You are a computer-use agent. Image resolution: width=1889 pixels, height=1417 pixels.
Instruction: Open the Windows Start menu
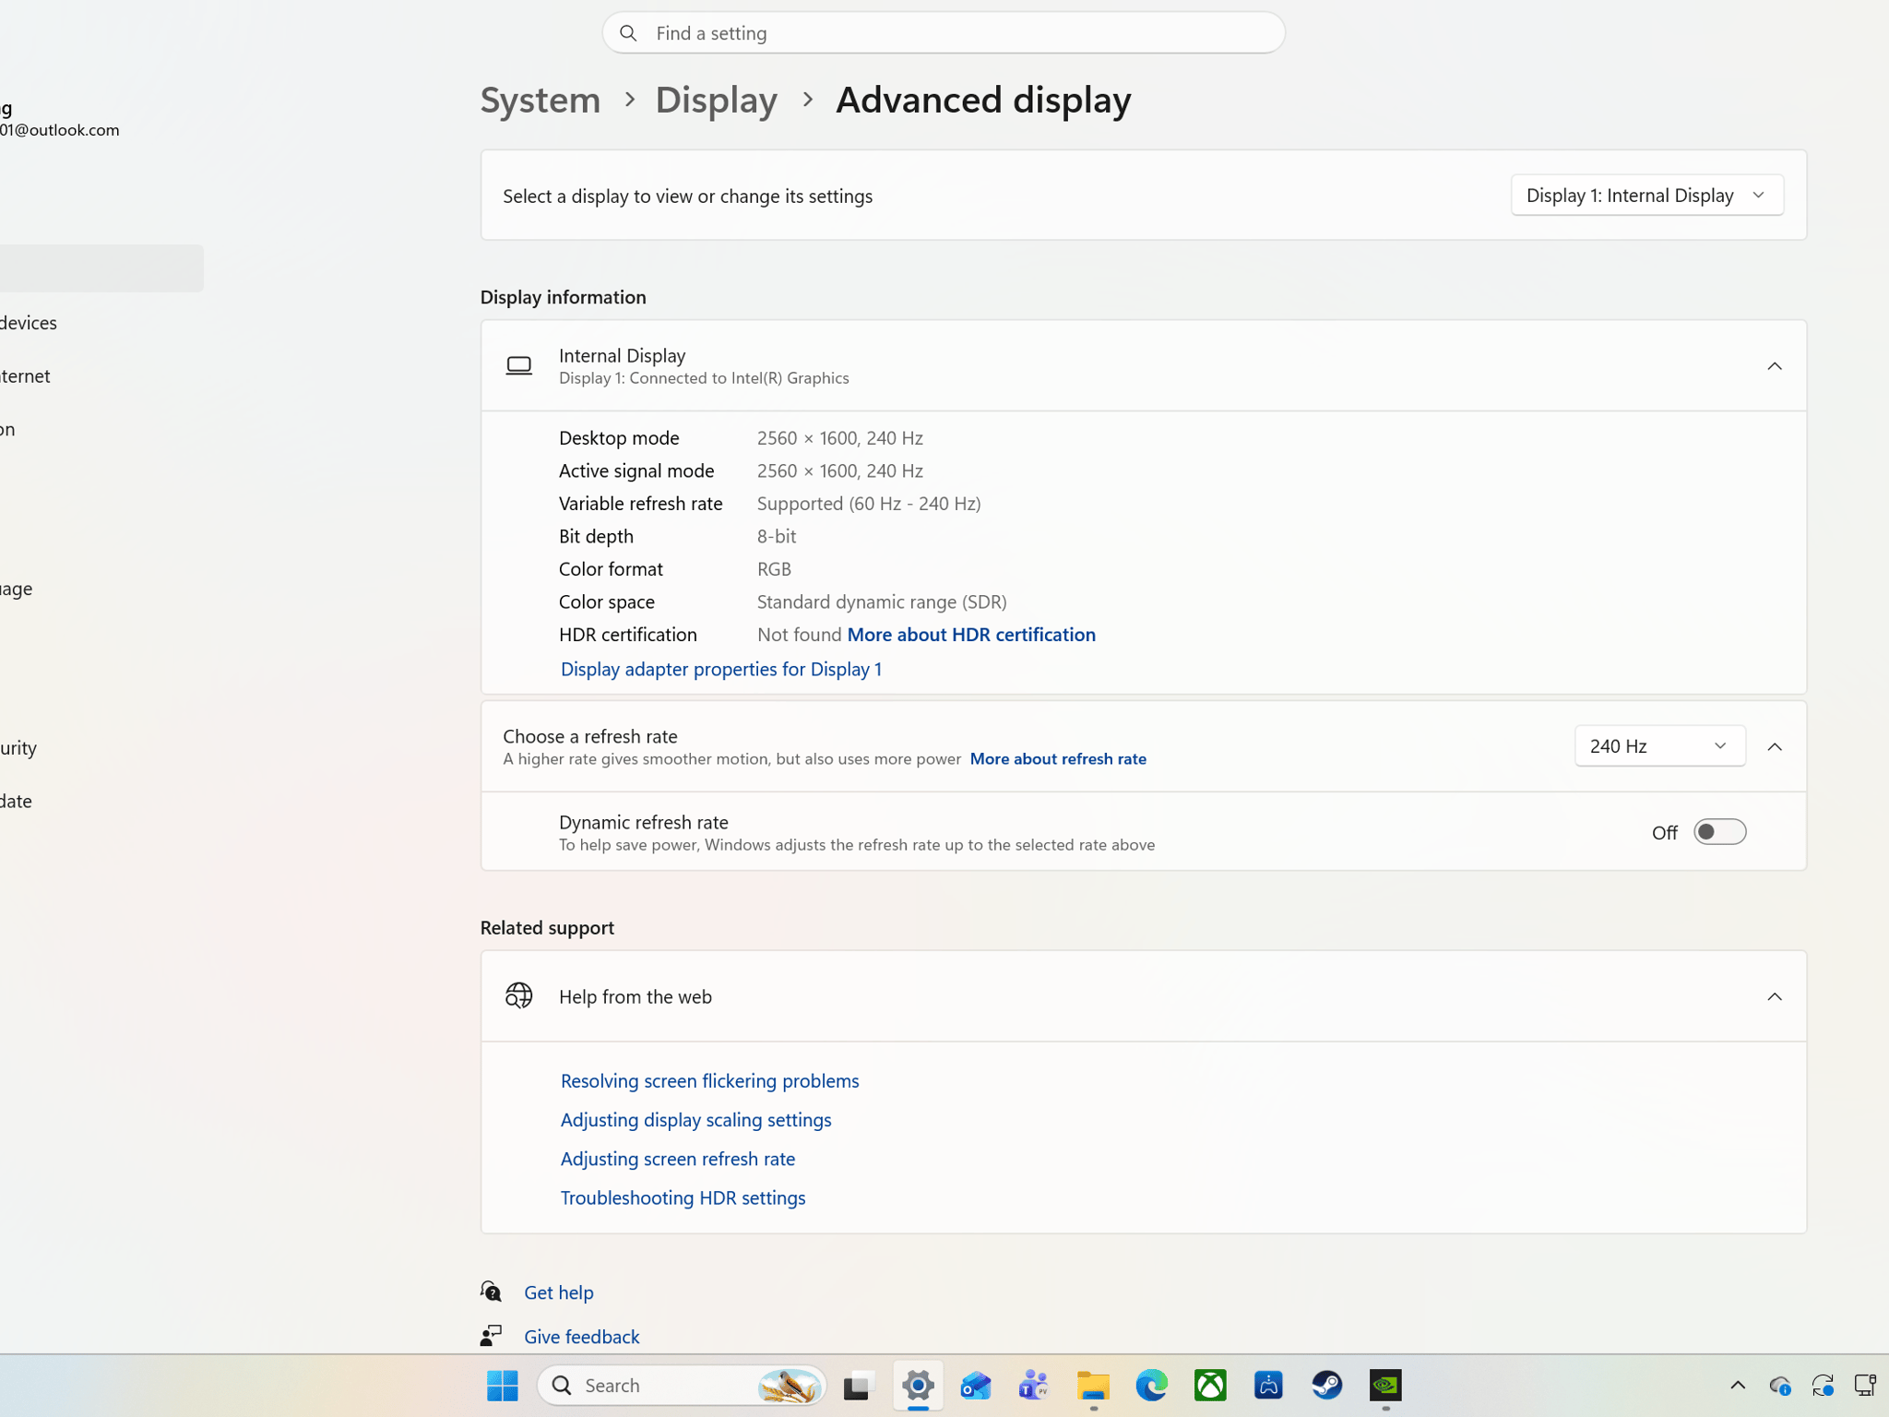coord(502,1385)
